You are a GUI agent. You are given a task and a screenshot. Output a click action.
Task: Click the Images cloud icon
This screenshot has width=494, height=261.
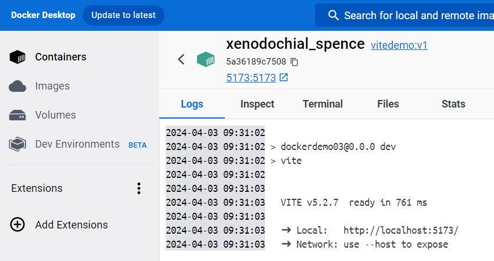point(17,86)
